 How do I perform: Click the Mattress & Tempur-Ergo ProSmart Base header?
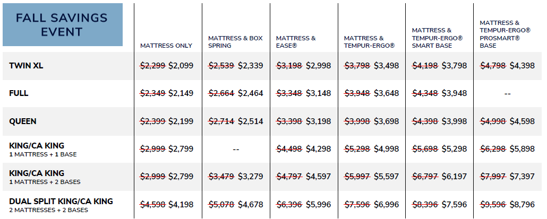click(500, 34)
